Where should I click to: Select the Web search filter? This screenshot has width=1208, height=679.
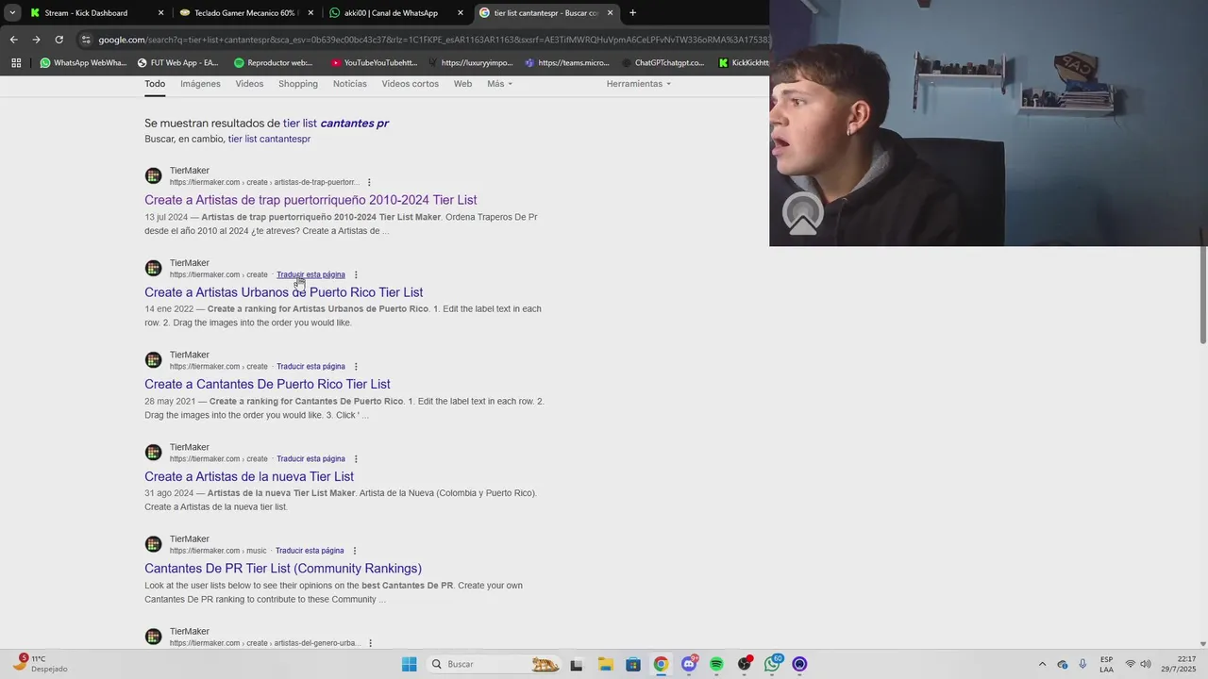462,84
